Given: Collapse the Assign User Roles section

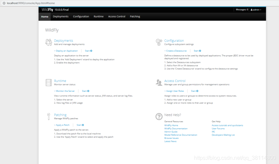Looking at the screenshot, I should point(174,91).
